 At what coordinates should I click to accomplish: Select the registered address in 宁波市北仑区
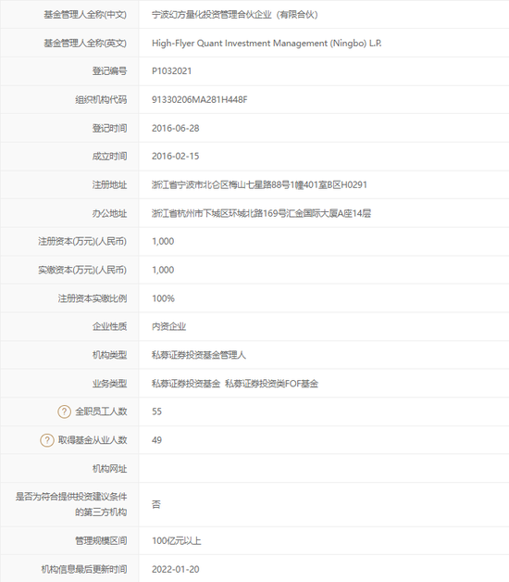coord(259,184)
